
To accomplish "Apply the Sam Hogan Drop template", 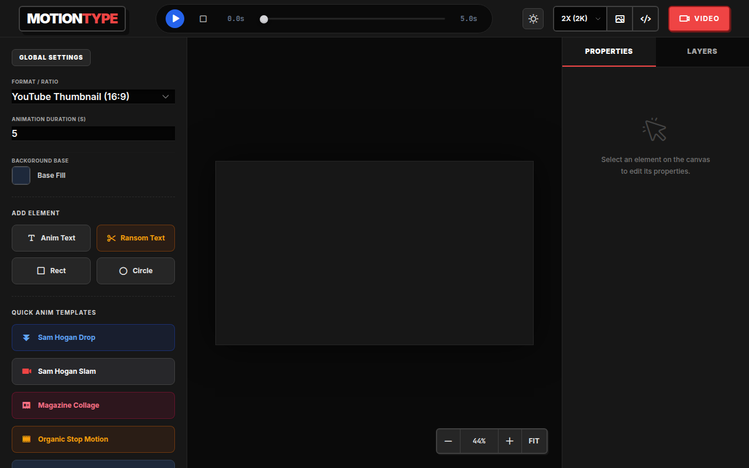I will 93,338.
